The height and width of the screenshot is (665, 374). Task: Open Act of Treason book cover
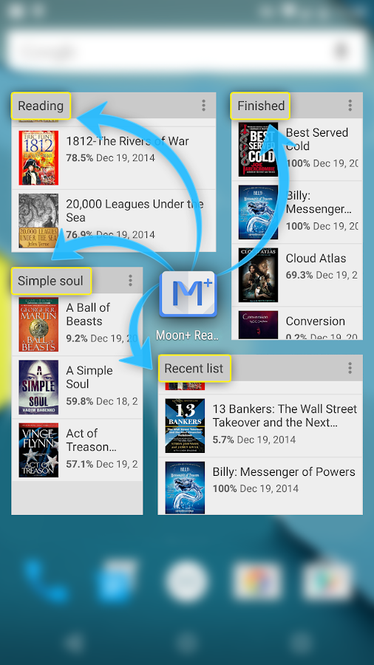(x=38, y=450)
